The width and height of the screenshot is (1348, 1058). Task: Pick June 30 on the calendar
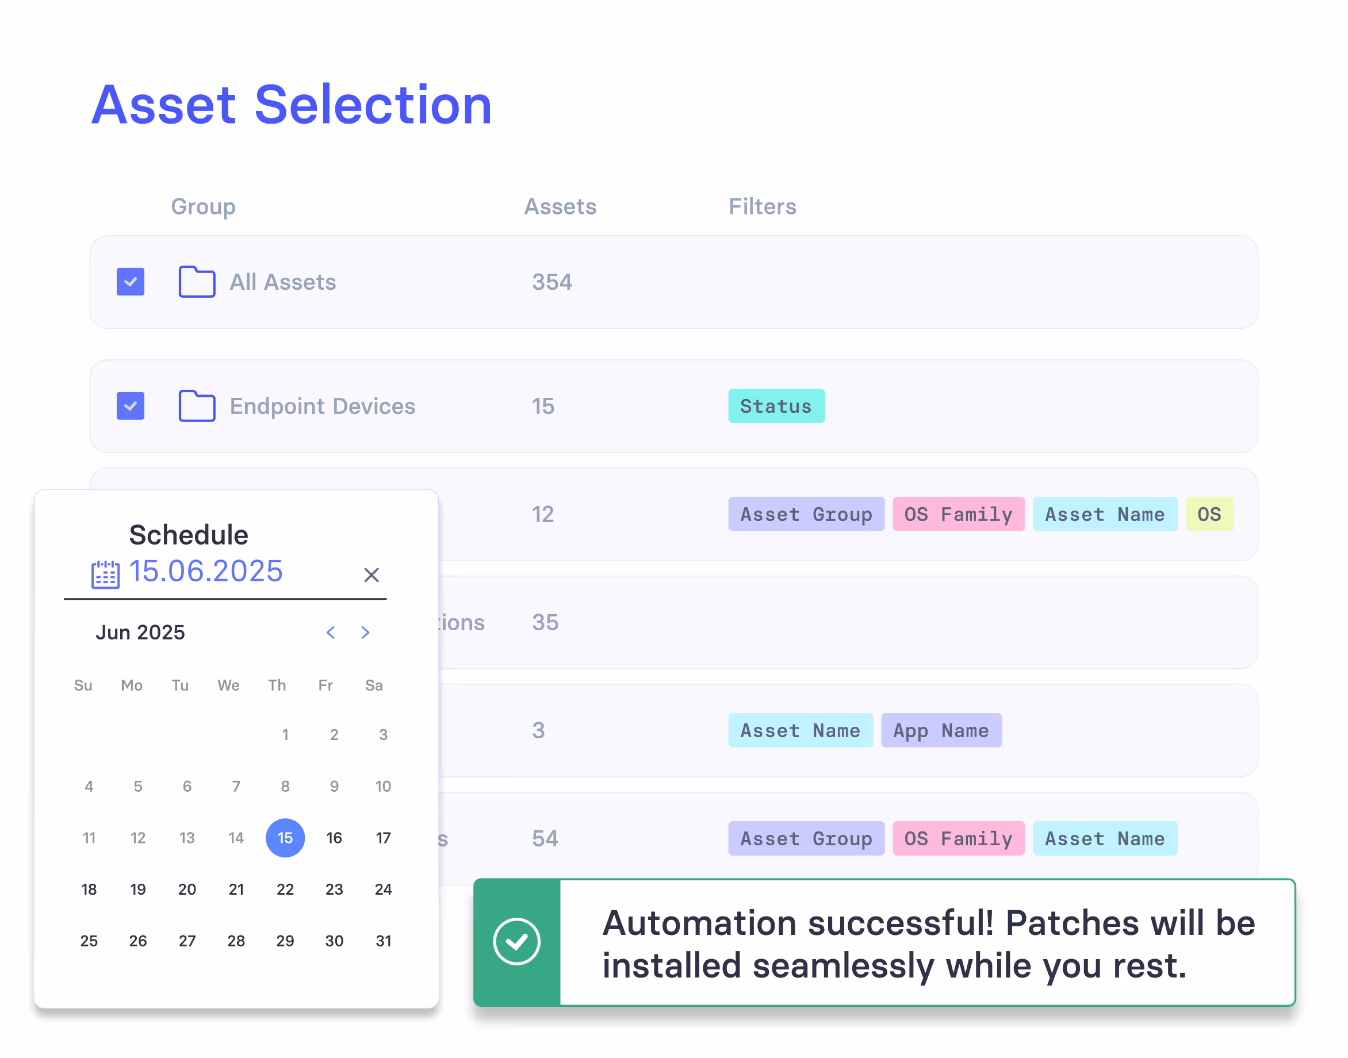[334, 941]
